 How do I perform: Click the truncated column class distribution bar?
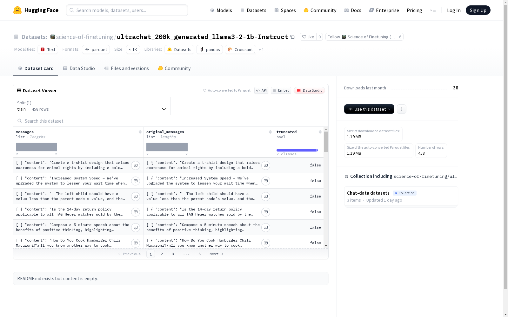297,150
